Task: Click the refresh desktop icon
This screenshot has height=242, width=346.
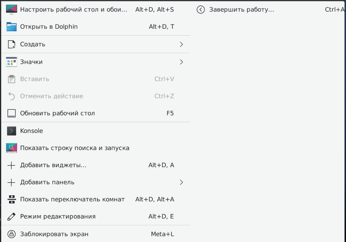Action: (11, 113)
